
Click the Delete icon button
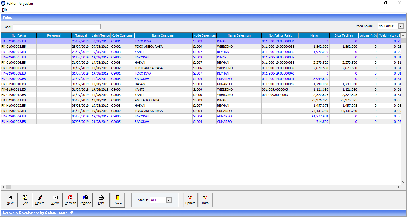pos(40,200)
